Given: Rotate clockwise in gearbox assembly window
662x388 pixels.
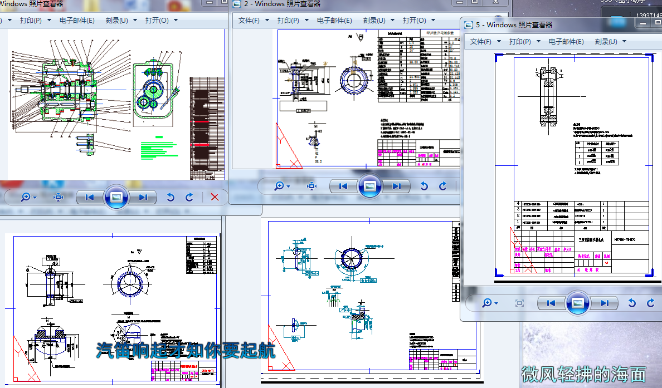Looking at the screenshot, I should (189, 197).
